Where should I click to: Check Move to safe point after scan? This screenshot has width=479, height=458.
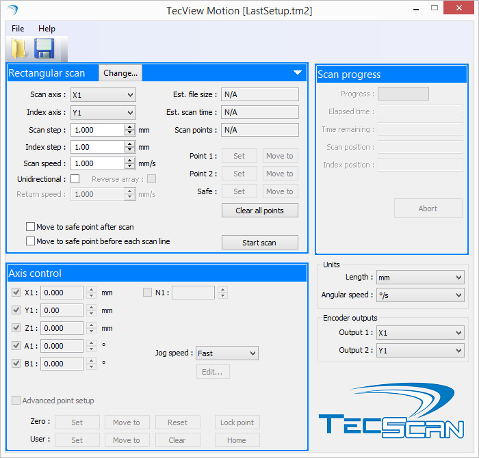(30, 227)
